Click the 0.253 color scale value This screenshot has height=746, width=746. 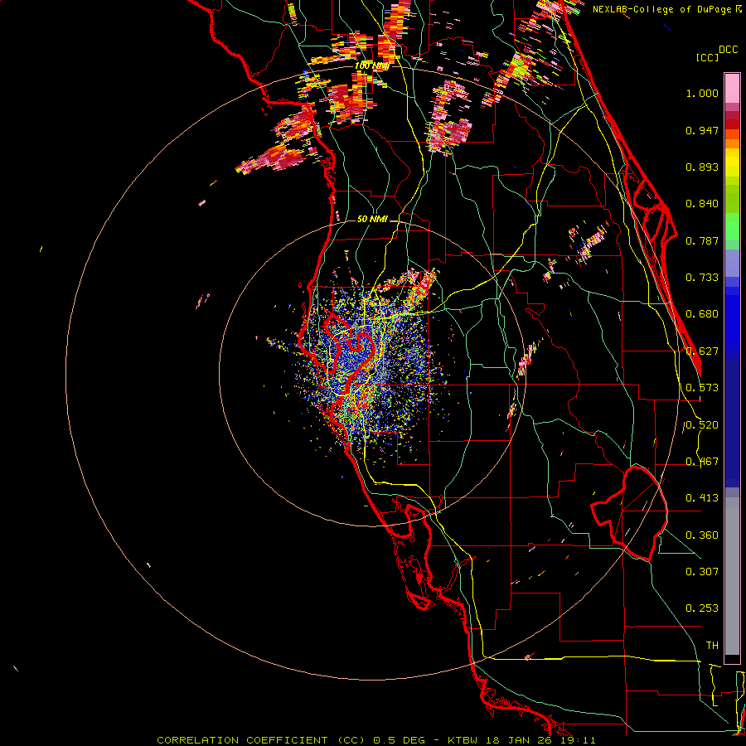[702, 608]
